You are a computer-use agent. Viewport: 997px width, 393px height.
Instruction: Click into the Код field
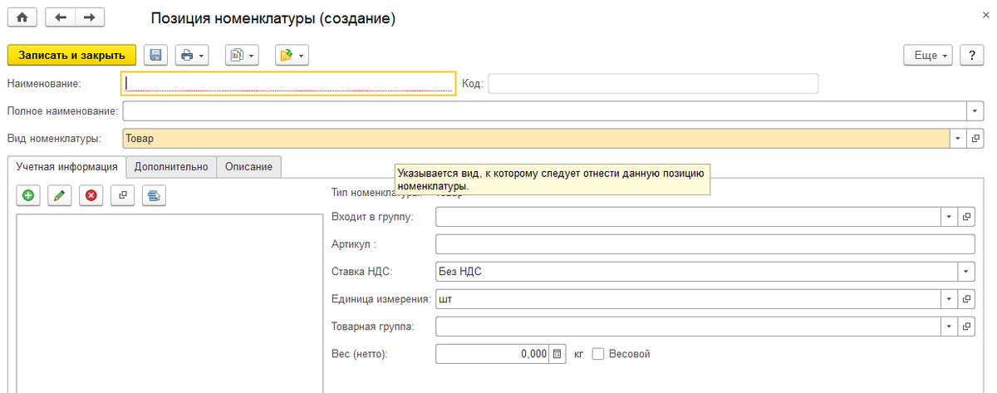[653, 83]
